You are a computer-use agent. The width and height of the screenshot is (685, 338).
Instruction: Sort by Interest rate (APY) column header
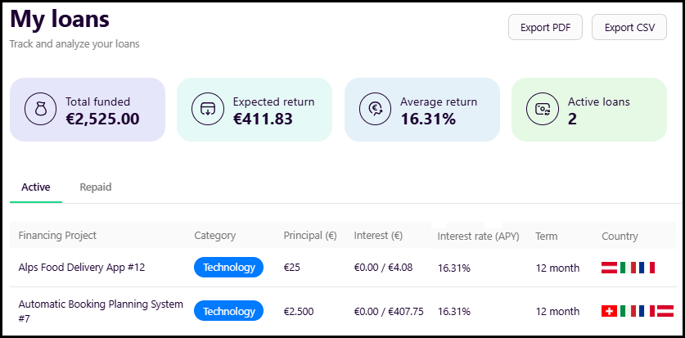pos(479,237)
